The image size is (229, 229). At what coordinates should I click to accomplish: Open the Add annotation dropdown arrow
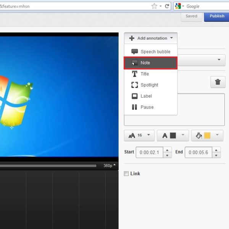click(x=171, y=38)
